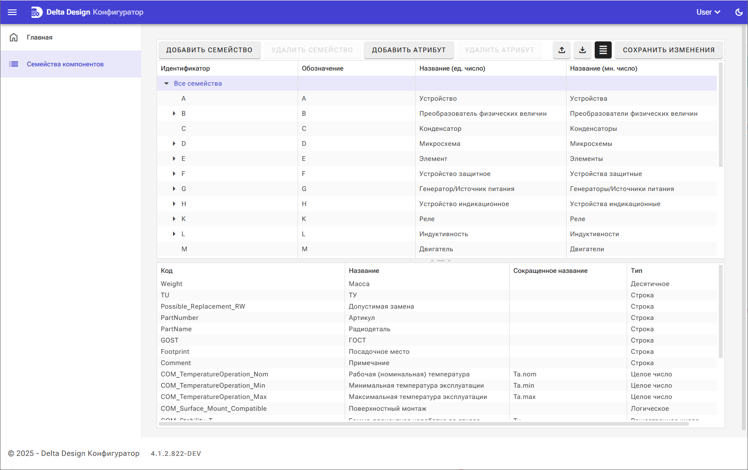Click 'Добавить семейство' button
Viewport: 748px width, 470px height.
tap(209, 50)
